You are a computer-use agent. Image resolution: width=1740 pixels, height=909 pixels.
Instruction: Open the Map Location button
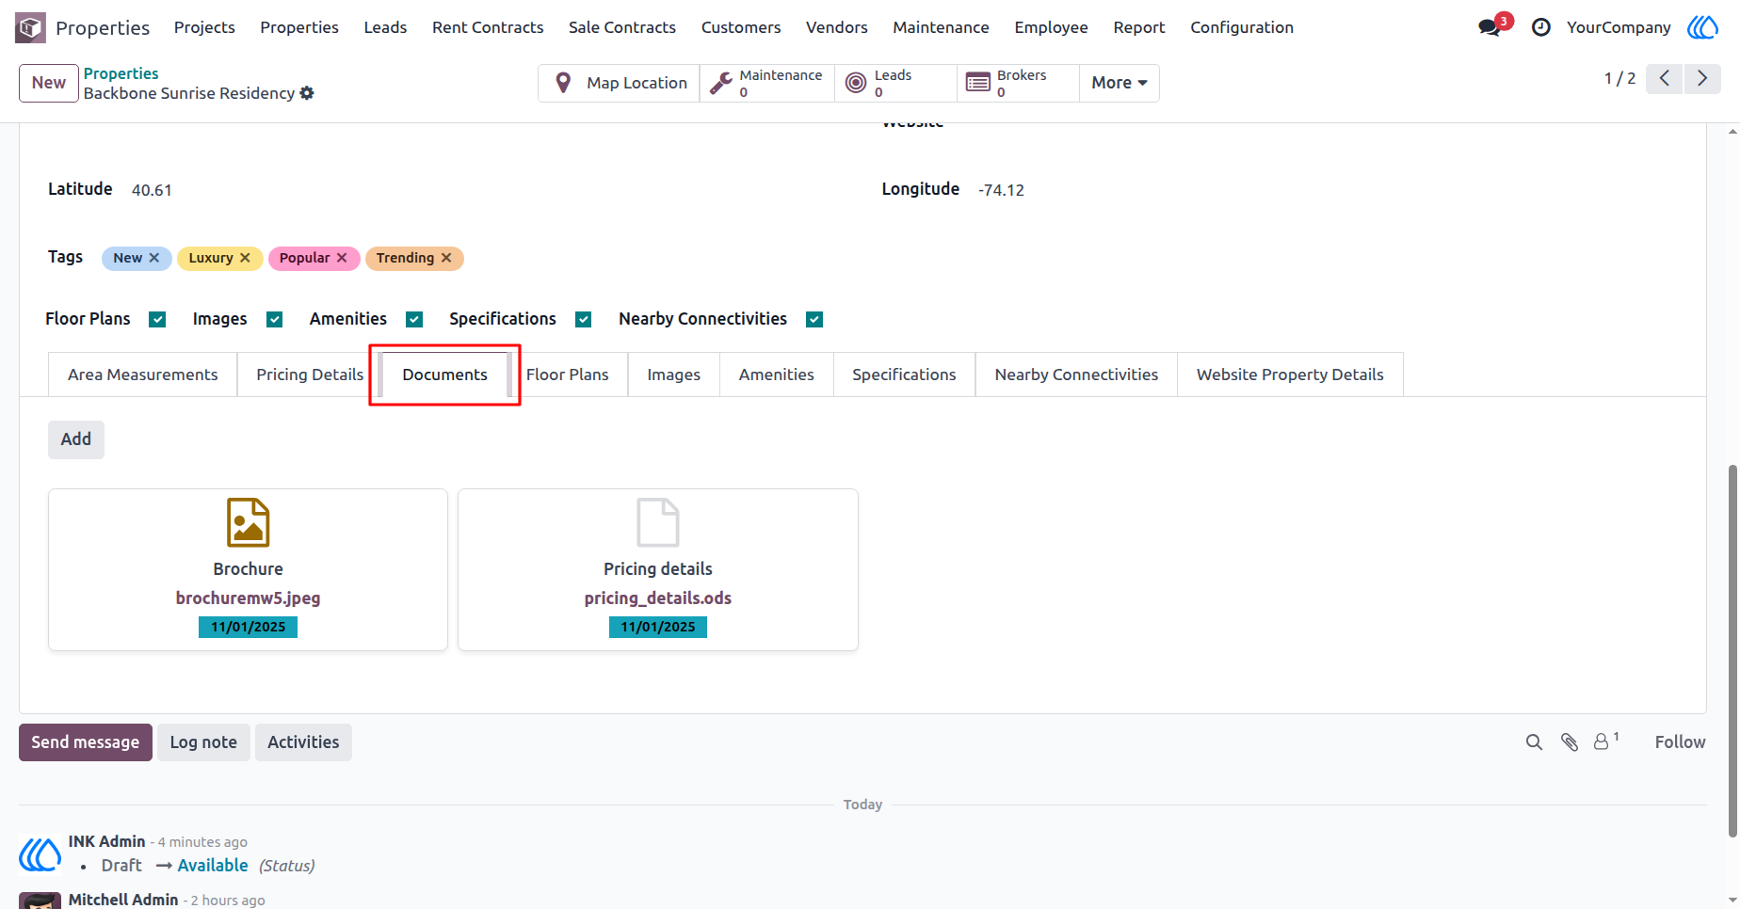pyautogui.click(x=620, y=83)
